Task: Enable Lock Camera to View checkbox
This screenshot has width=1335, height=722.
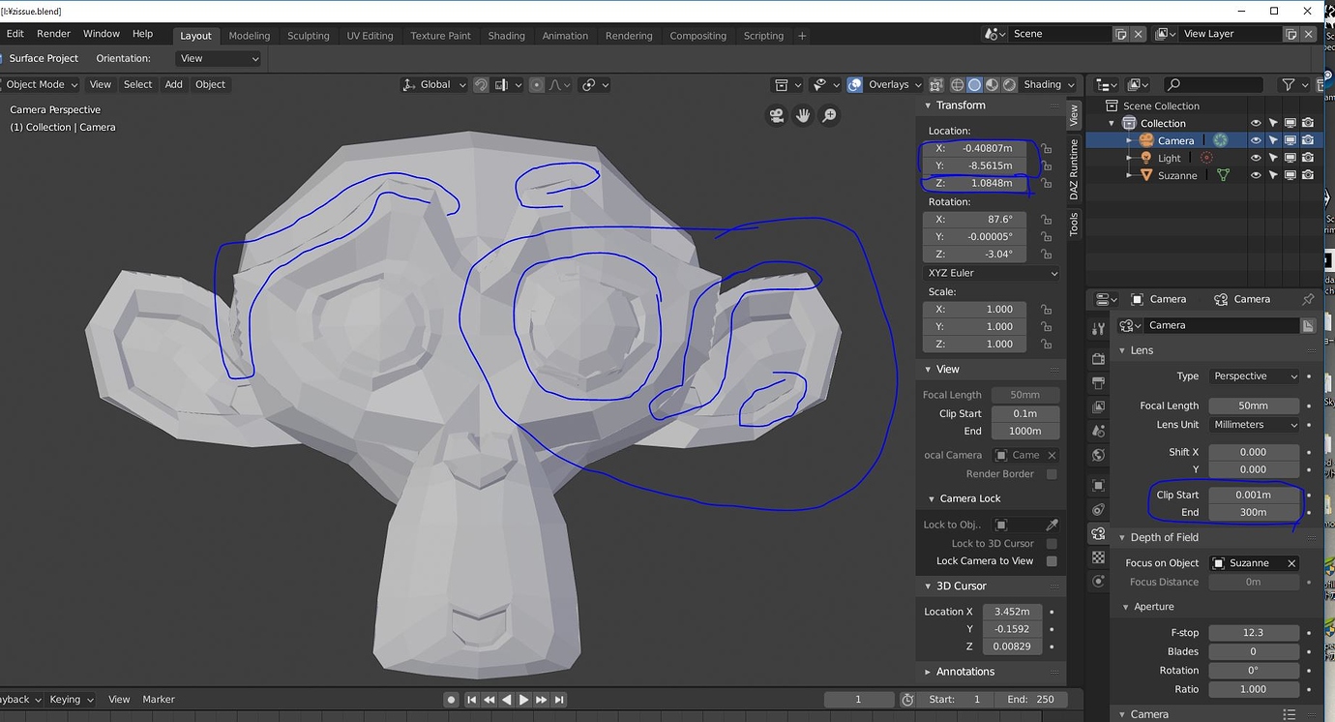Action: point(1052,561)
